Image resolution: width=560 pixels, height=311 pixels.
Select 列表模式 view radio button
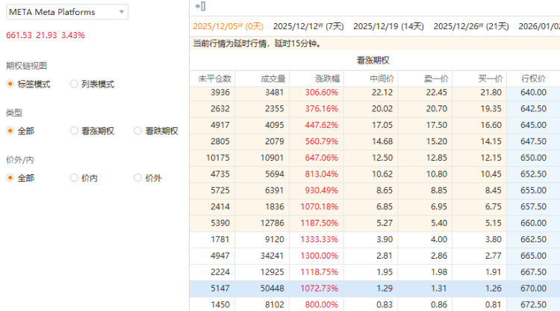point(74,84)
